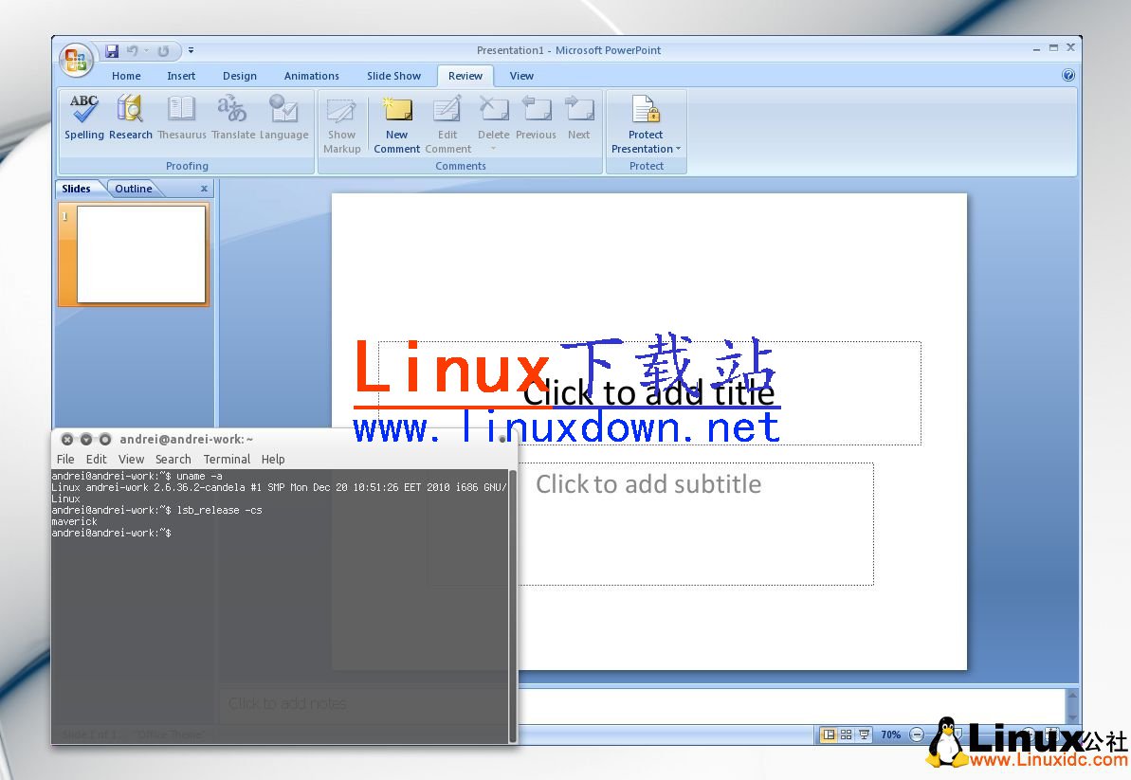The width and height of the screenshot is (1131, 780).
Task: Click the notes pane scroll-up arrow
Action: 1072,695
